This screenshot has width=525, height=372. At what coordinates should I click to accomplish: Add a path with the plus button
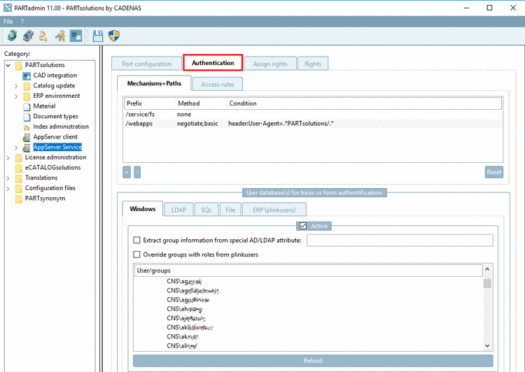coord(127,172)
